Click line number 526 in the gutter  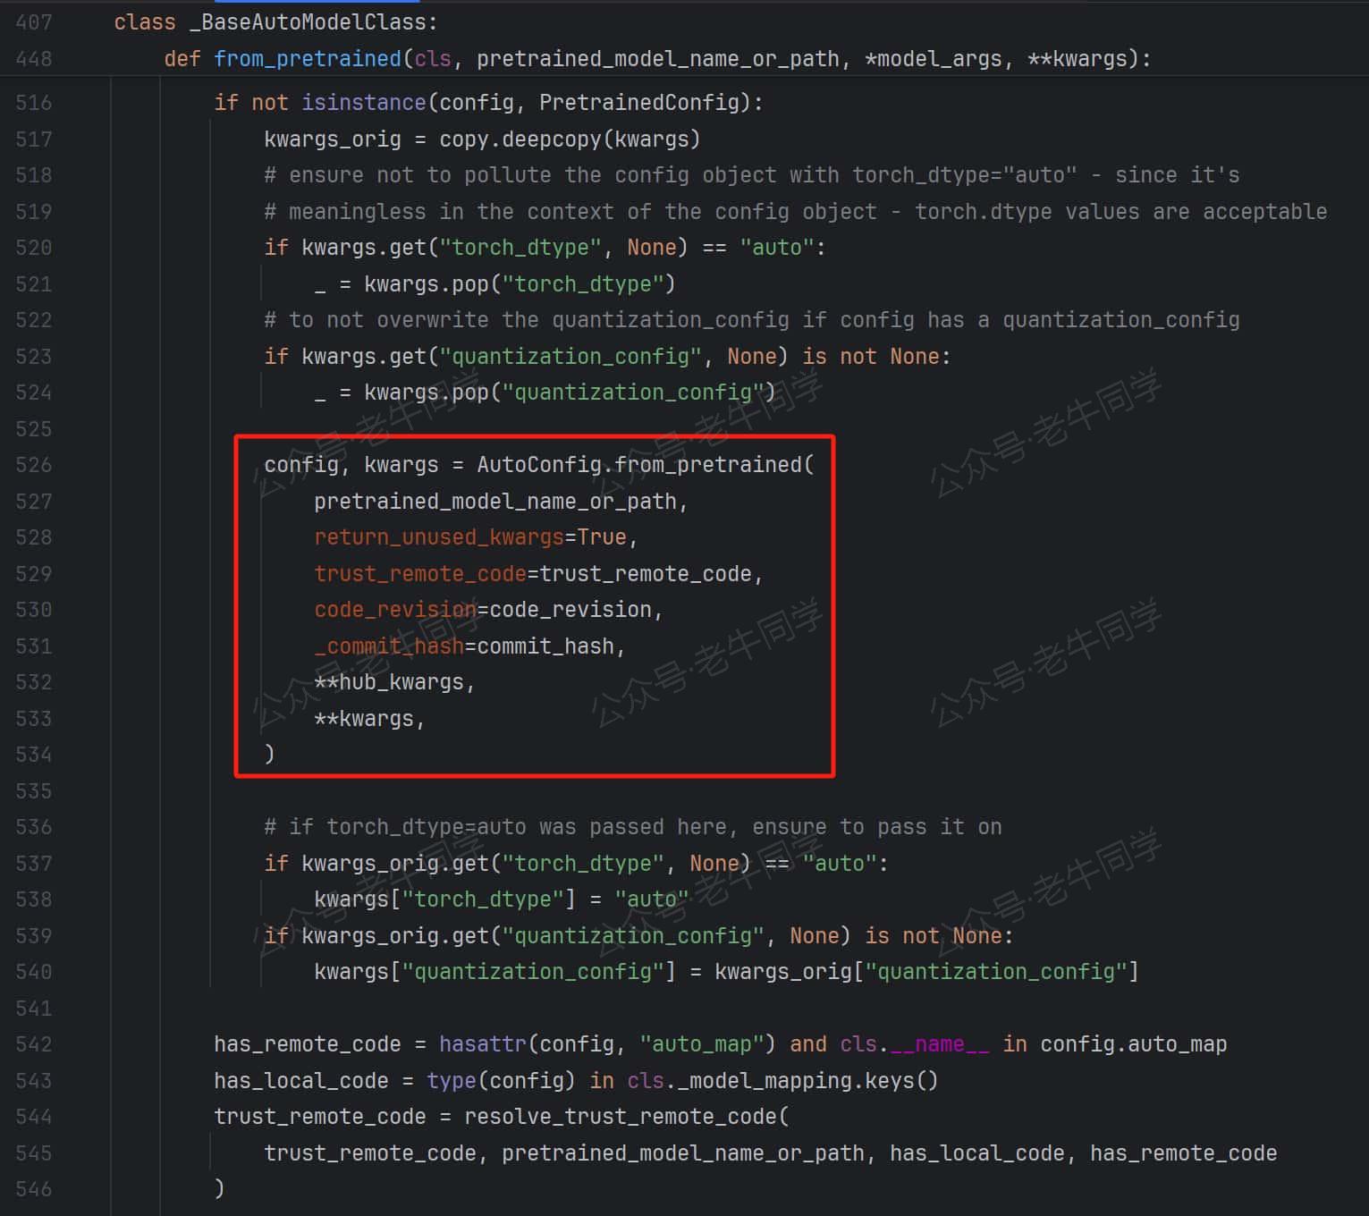(x=34, y=465)
